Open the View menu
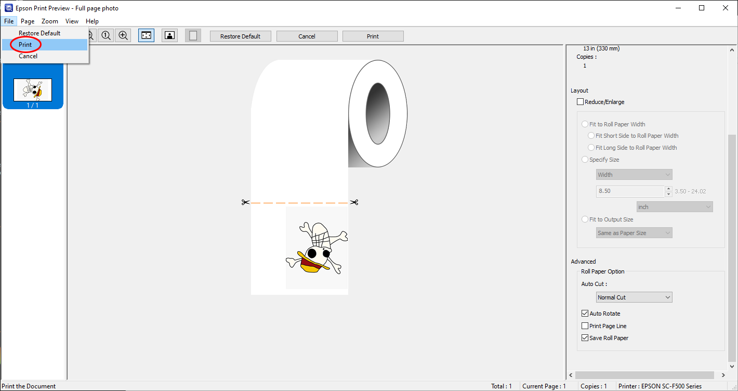The width and height of the screenshot is (738, 391). 72,21
